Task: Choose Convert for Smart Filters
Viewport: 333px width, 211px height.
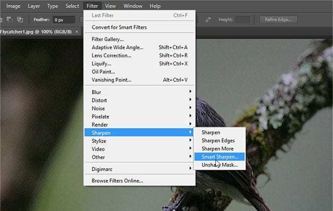Action: [x=140, y=27]
